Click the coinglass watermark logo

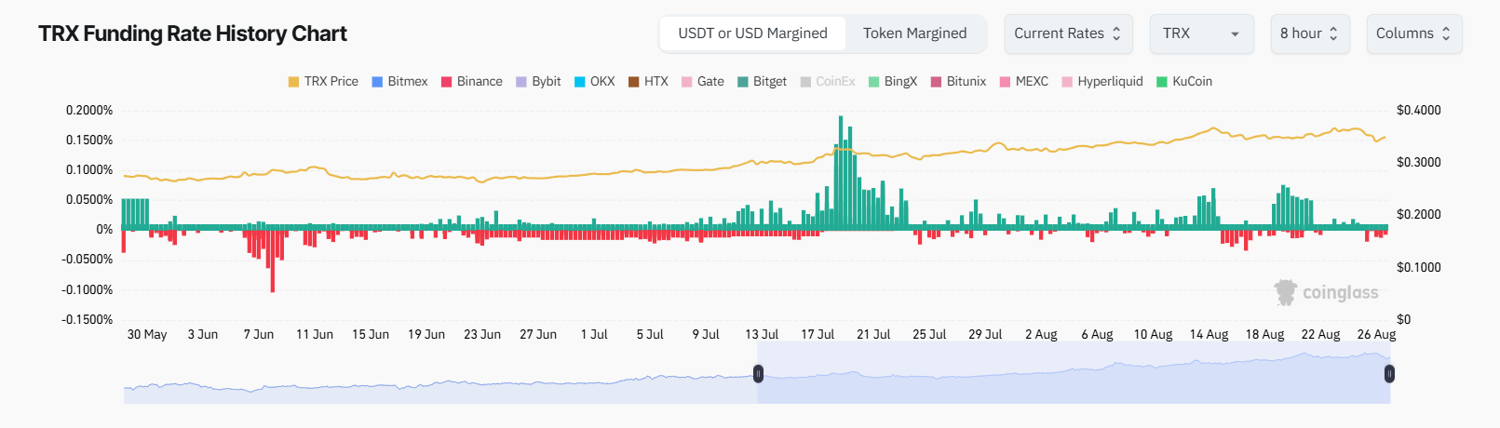pos(1326,292)
